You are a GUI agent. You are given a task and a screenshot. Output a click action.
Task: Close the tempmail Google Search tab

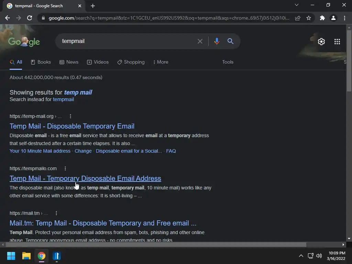pos(80,6)
